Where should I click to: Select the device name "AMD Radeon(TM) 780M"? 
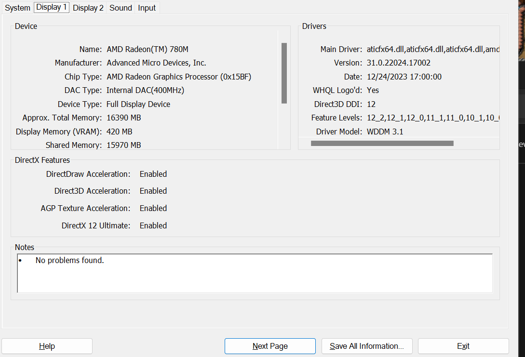(148, 49)
